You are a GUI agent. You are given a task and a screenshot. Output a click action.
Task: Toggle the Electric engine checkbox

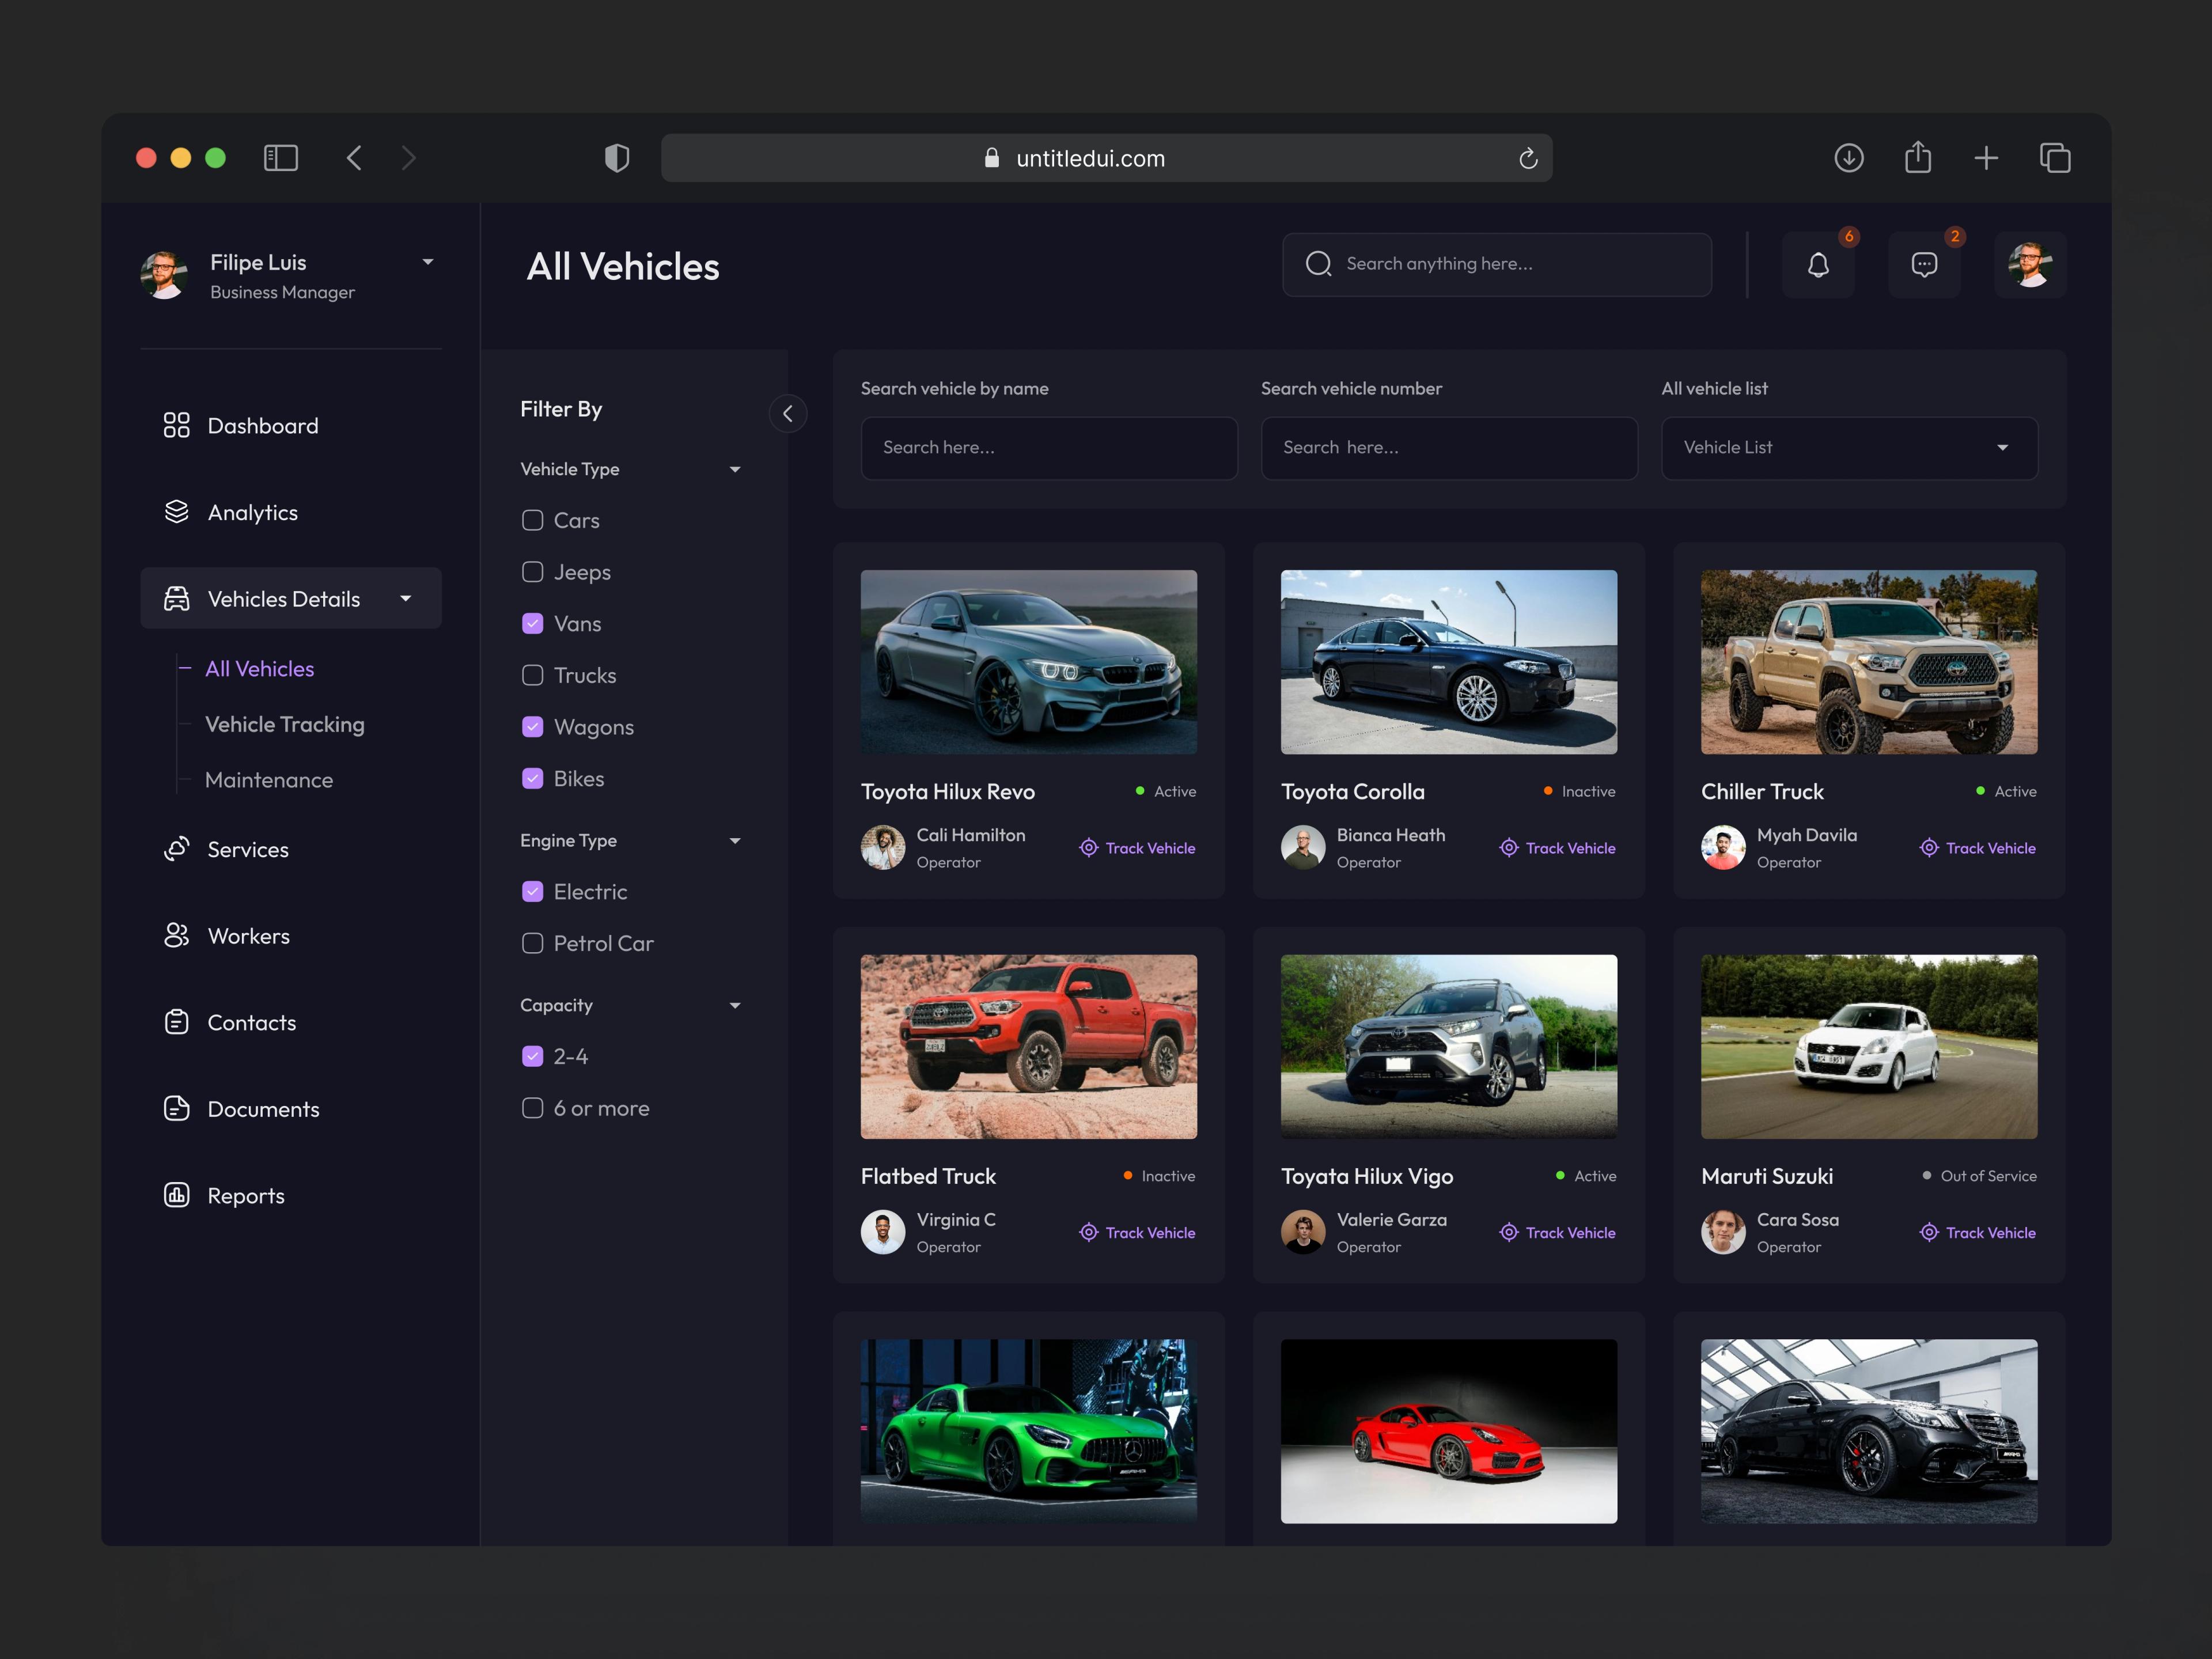click(x=533, y=891)
